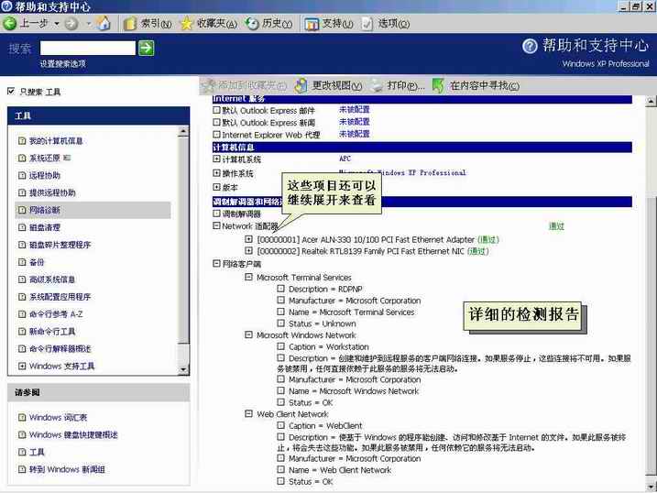Print the report via 打印 icon

coord(378,85)
